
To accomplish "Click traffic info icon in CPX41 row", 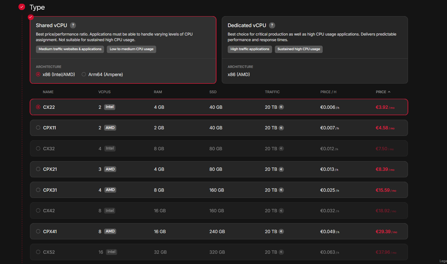I will coord(281,231).
